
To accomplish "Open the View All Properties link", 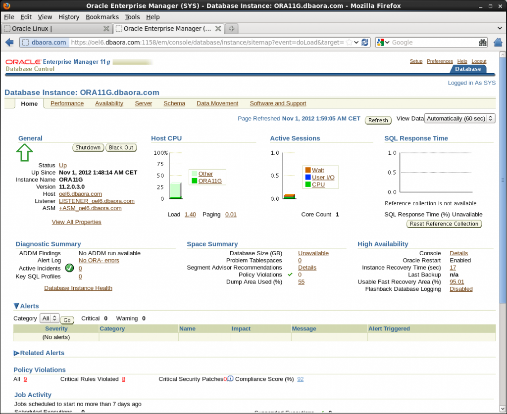I will [76, 222].
